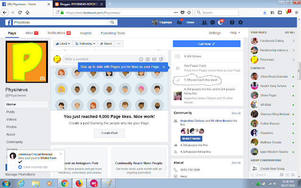Switch to the Page tab
301x188 pixels.
pyautogui.click(x=12, y=33)
